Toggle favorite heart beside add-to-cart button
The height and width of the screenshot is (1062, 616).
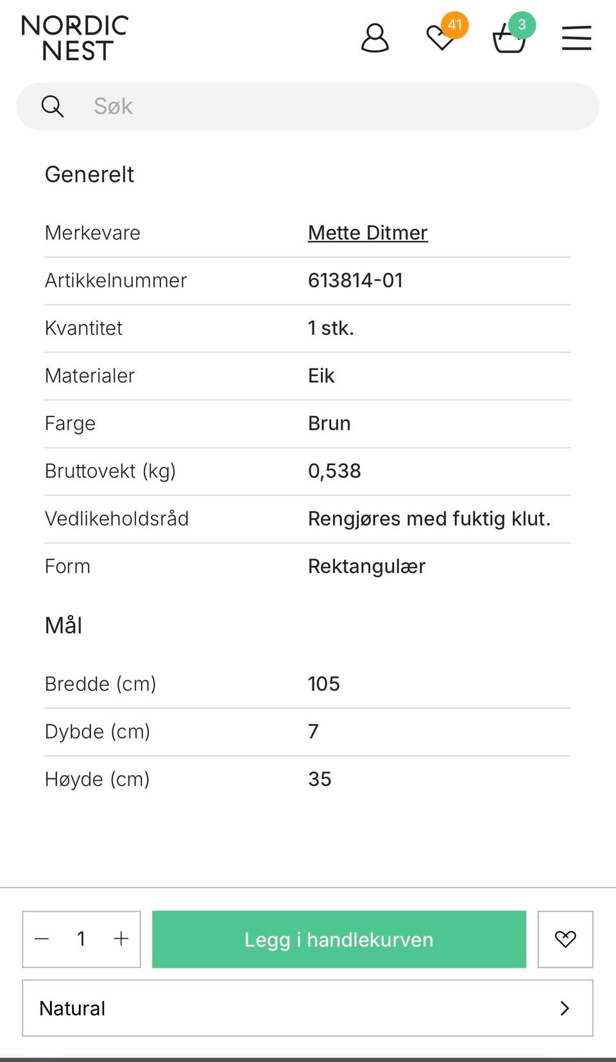tap(565, 939)
